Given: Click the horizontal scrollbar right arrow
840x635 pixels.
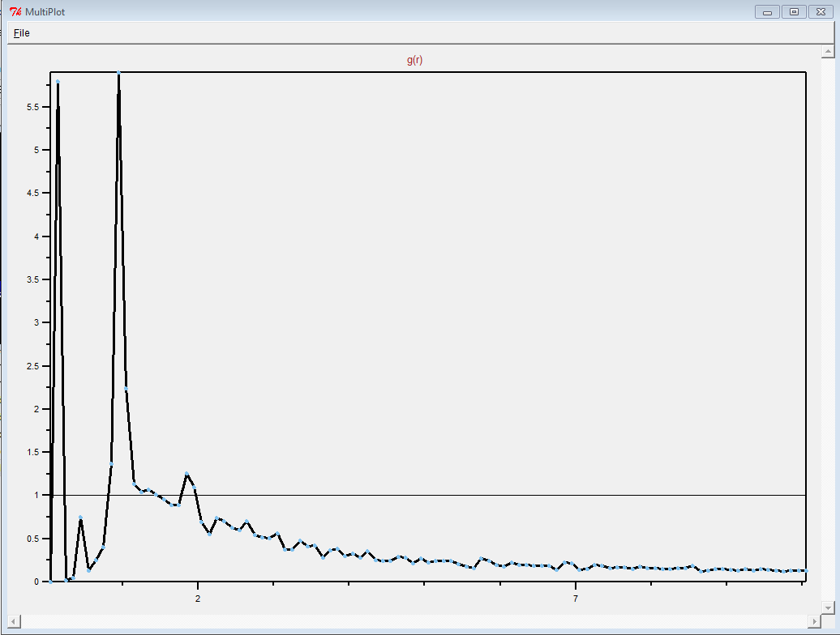Looking at the screenshot, I should pyautogui.click(x=814, y=621).
